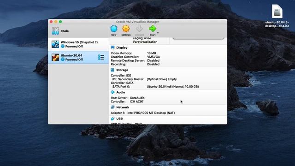This screenshot has width=295, height=166.
Task: Click the Windows 10 OS icon
Action: (x=55, y=44)
